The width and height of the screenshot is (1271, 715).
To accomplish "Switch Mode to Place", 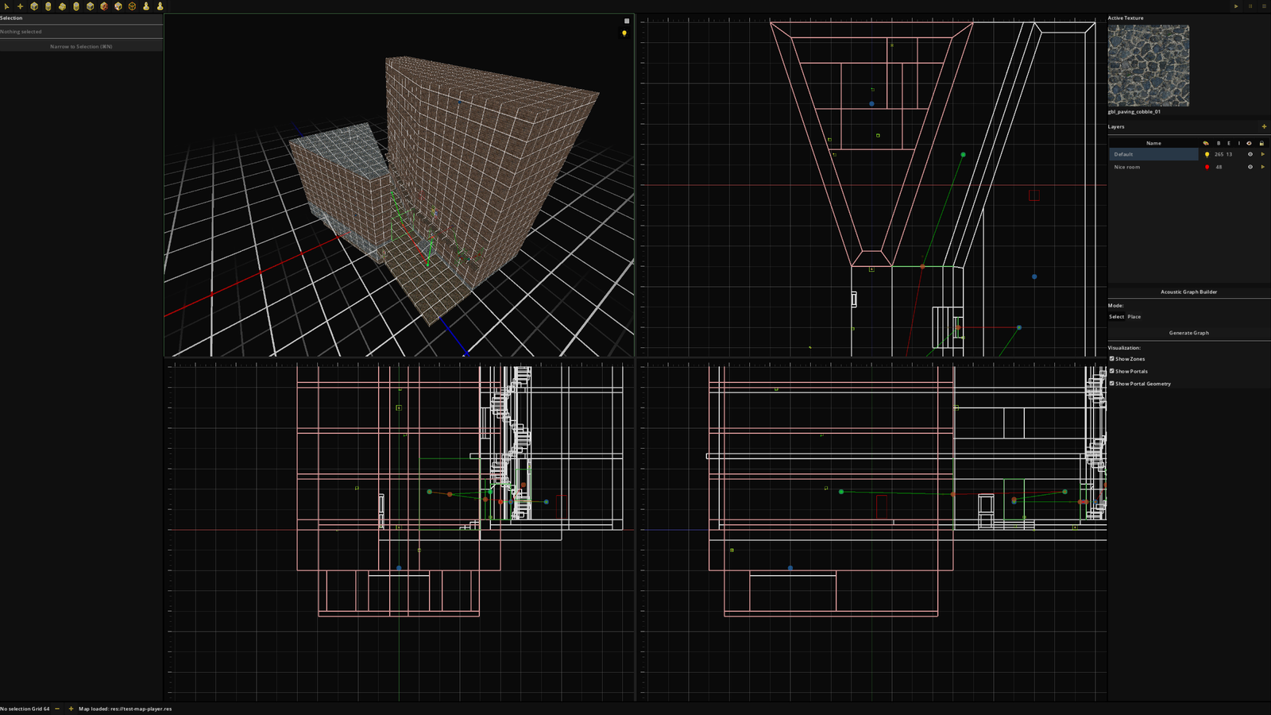I will tap(1134, 316).
